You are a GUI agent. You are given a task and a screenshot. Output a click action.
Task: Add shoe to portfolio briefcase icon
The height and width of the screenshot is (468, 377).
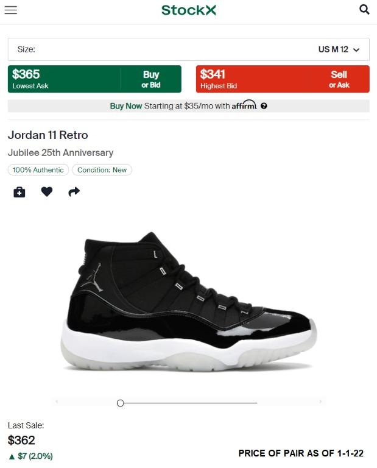19,192
